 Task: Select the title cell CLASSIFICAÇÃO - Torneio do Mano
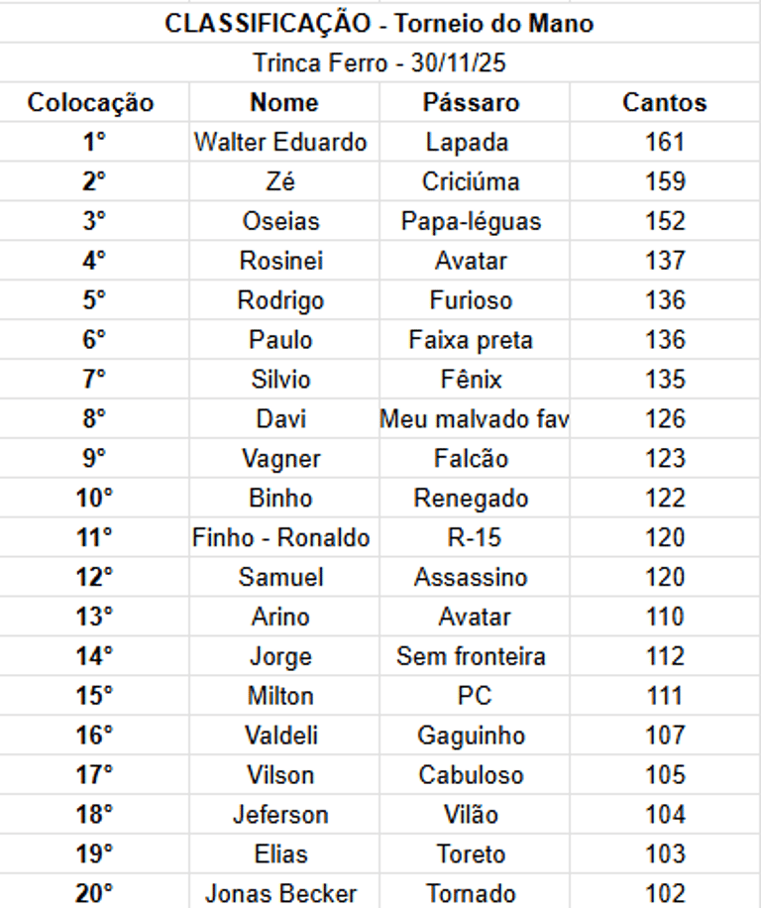click(380, 23)
